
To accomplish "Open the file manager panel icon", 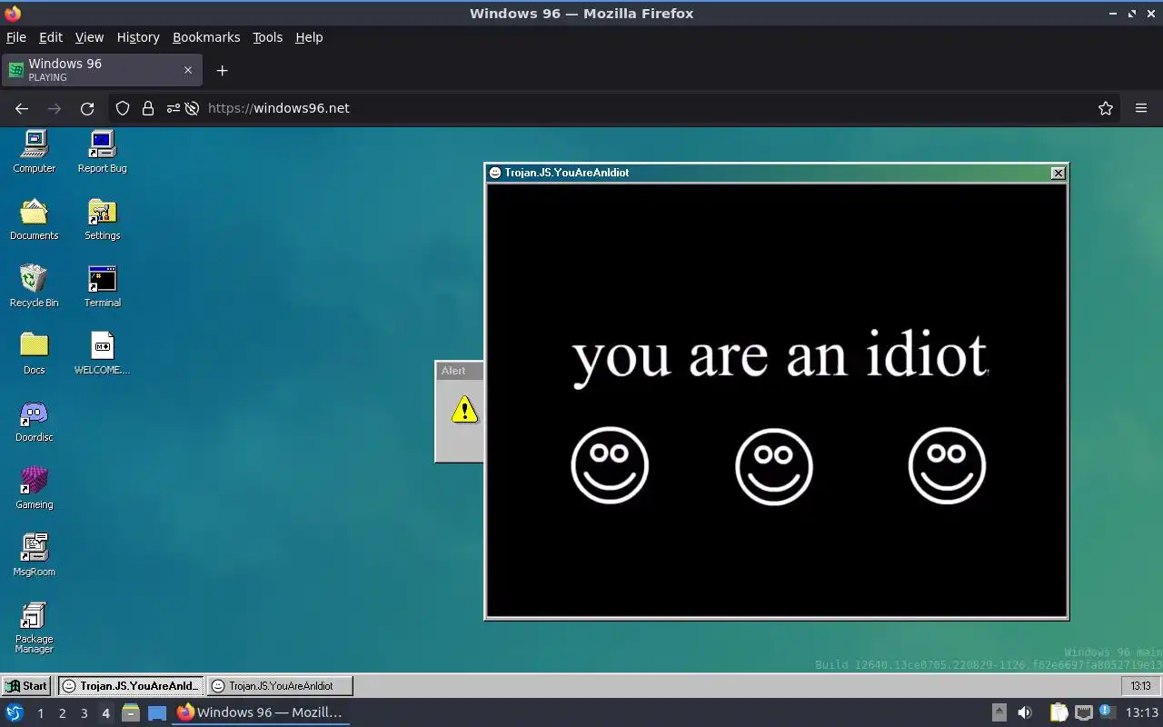I will coord(131,712).
